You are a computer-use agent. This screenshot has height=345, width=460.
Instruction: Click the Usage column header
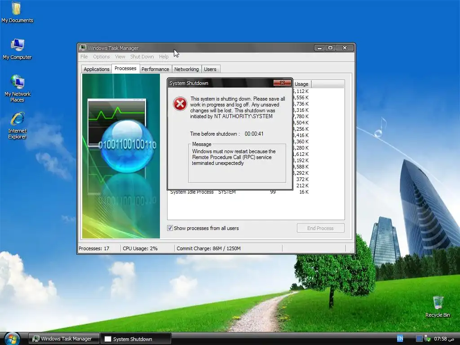301,84
